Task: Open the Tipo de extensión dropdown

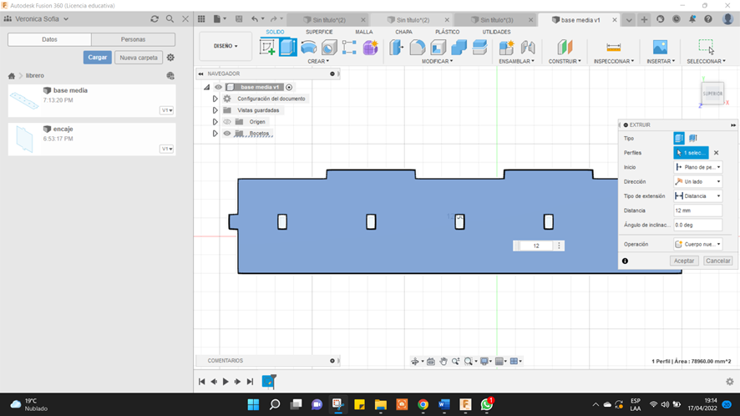Action: [x=697, y=196]
